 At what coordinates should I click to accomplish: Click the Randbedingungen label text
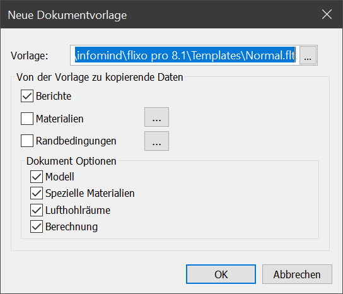pos(76,141)
